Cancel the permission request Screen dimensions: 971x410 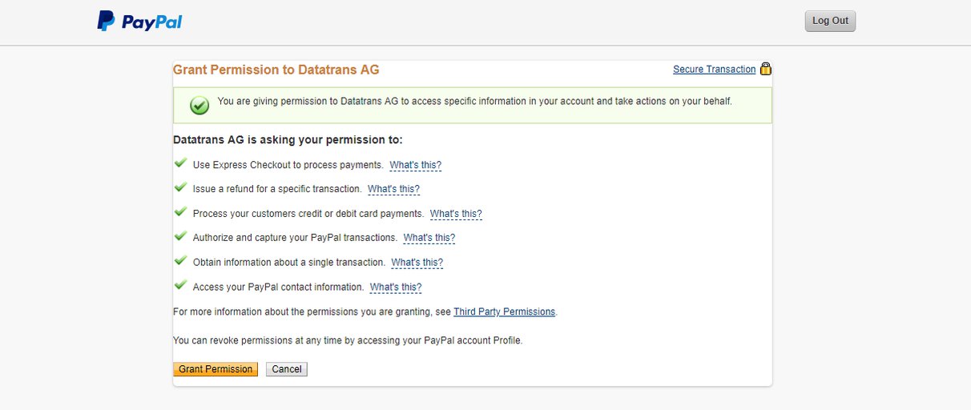tap(287, 369)
